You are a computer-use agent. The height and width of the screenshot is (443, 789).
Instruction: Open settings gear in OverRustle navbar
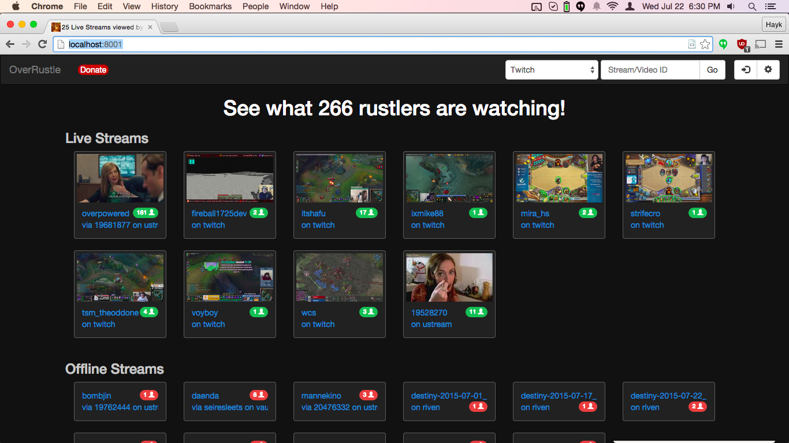[768, 70]
